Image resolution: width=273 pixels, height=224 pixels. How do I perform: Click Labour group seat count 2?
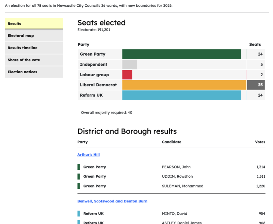coord(261,75)
